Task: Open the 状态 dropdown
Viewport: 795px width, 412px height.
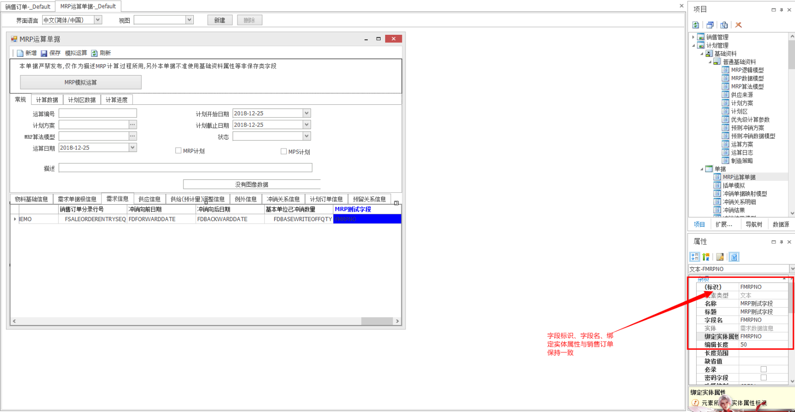Action: click(307, 136)
